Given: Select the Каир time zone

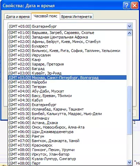Looking at the screenshot, I should [67, 60].
